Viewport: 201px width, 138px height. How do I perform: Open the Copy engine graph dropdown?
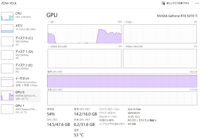124,22
